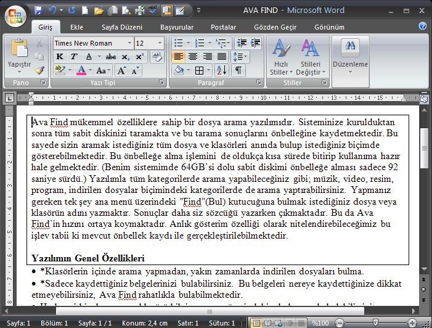Create a new blank document
The height and width of the screenshot is (328, 432).
(85, 10)
